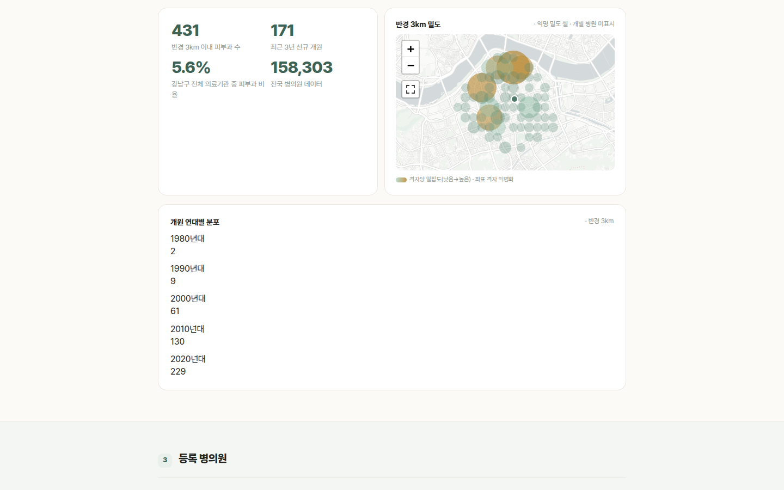Click the '등록 병의원' section heading
This screenshot has height=490, width=784.
[203, 458]
